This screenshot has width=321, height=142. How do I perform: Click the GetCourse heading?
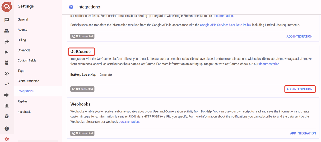tap(81, 52)
